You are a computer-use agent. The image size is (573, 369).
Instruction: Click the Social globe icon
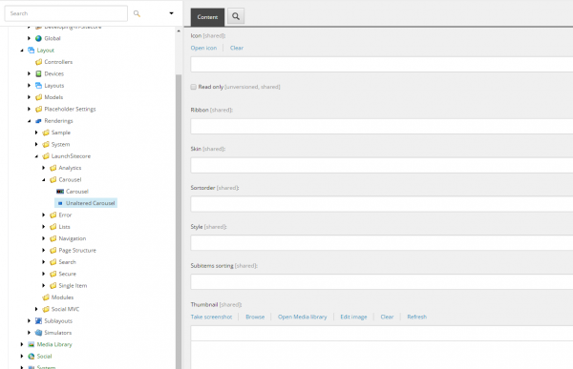pos(32,357)
